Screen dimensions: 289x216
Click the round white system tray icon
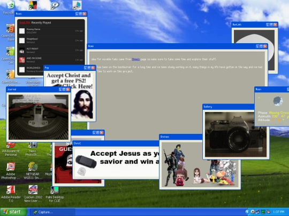pyautogui.click(x=253, y=212)
